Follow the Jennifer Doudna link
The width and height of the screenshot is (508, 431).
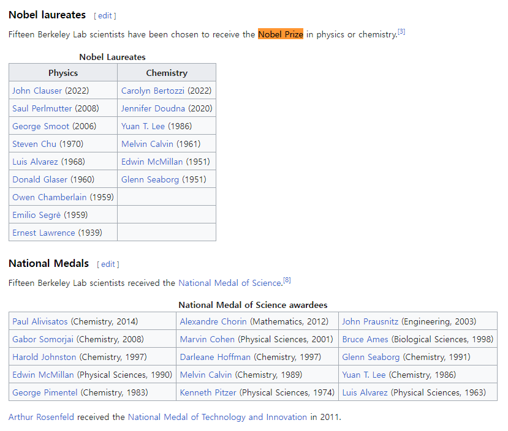tap(153, 108)
